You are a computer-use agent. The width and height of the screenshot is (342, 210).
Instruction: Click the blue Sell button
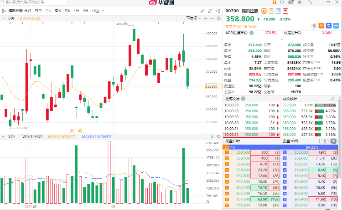(329, 26)
